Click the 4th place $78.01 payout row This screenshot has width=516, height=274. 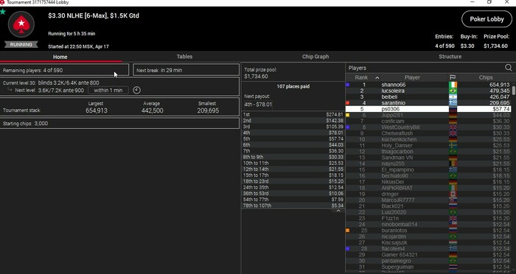293,133
